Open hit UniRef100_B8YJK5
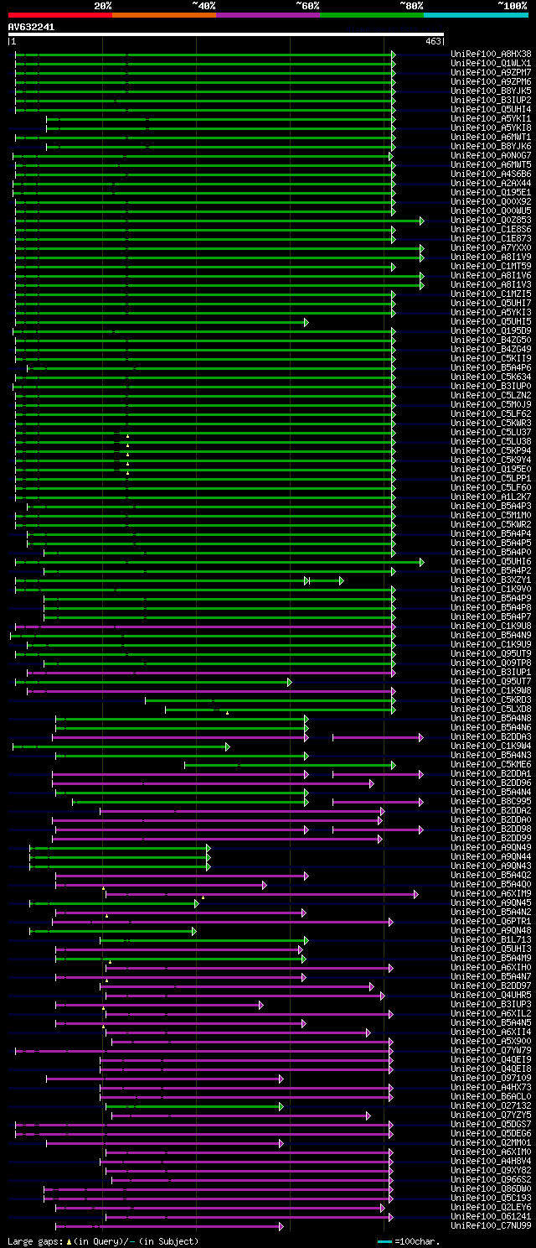The image size is (536, 1248). pyautogui.click(x=491, y=91)
